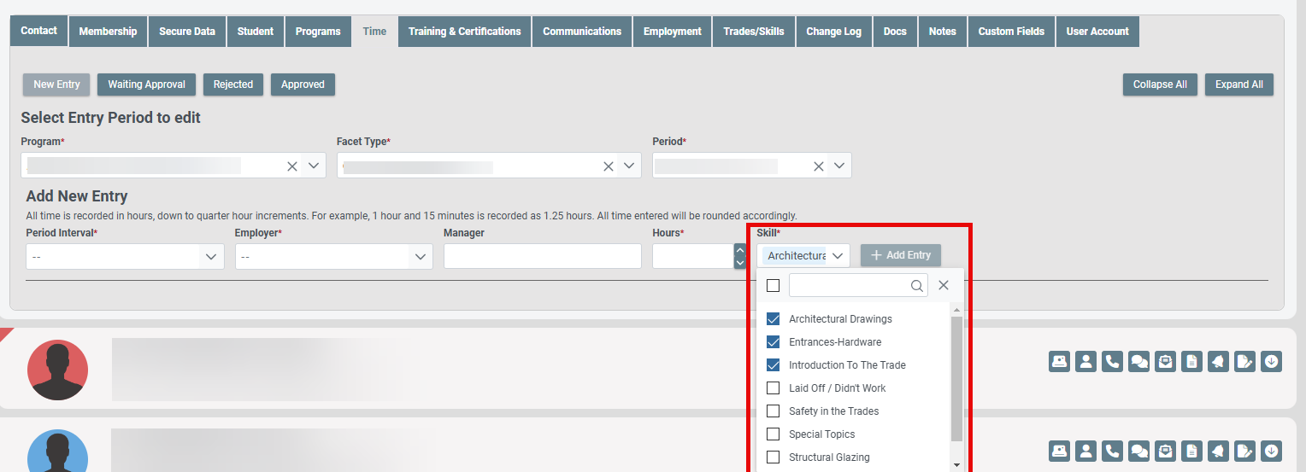
Task: Expand the Period dropdown chevron
Action: click(x=839, y=166)
